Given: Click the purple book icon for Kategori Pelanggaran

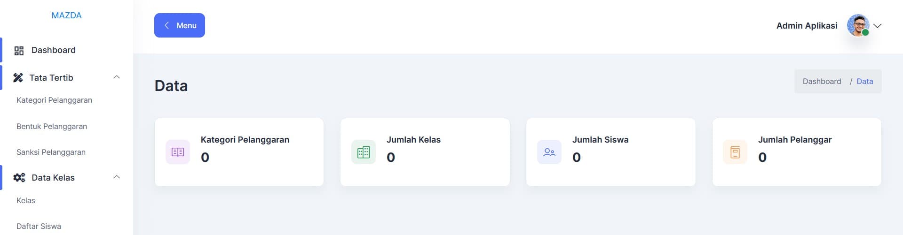Looking at the screenshot, I should (178, 152).
